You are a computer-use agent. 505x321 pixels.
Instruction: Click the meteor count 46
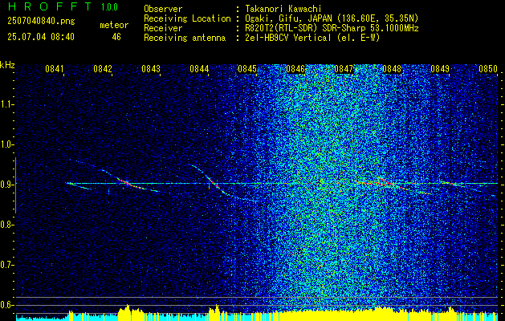pyautogui.click(x=116, y=37)
